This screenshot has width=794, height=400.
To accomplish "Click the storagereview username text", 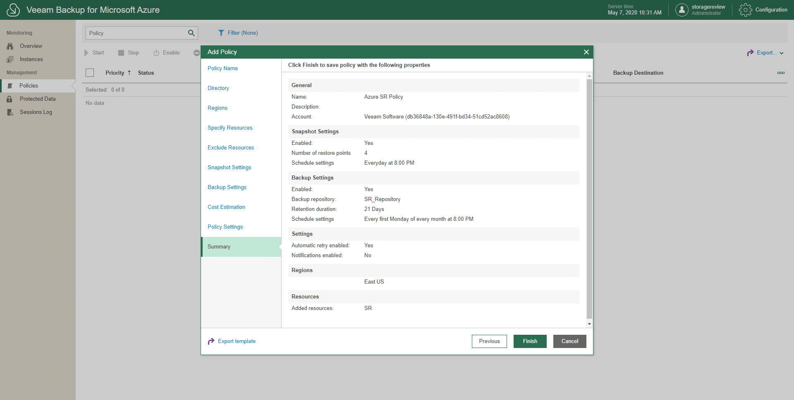I will pyautogui.click(x=708, y=7).
